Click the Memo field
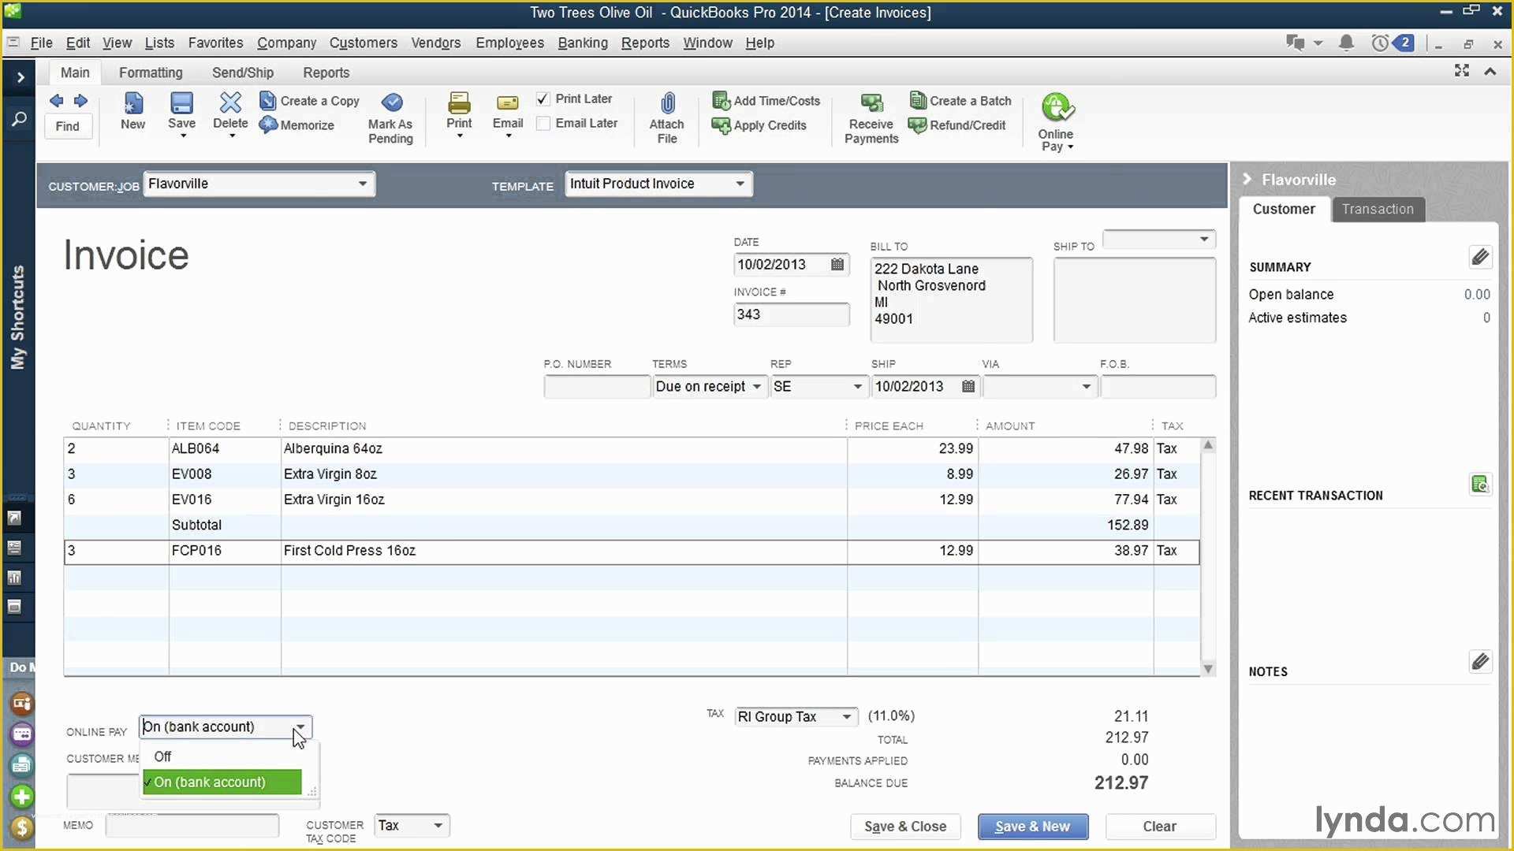This screenshot has height=851, width=1514. (192, 825)
